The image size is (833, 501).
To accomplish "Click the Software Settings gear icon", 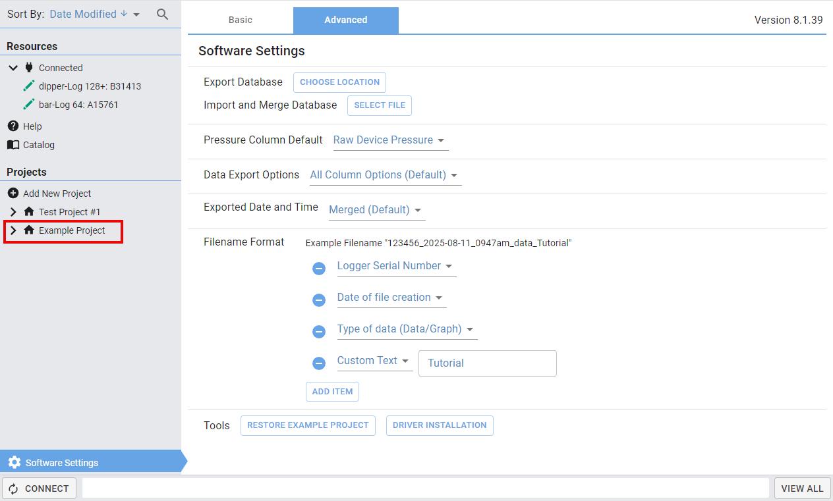I will (14, 463).
